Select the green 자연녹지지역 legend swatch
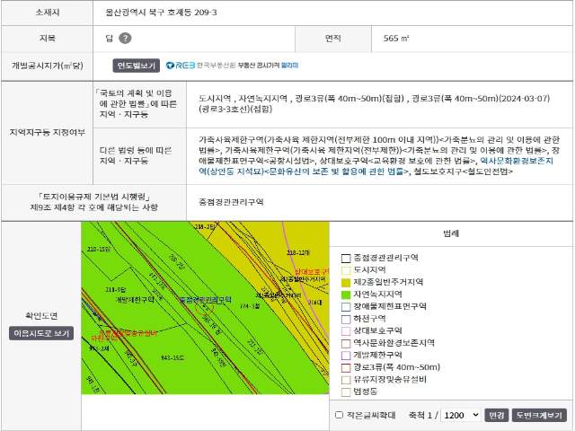575x431 pixels. click(346, 295)
